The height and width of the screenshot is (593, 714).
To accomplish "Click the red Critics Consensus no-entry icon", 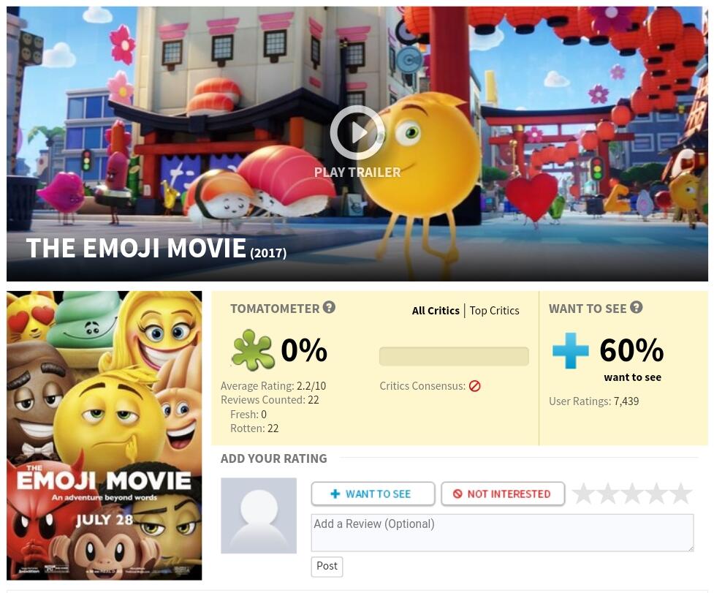I will click(474, 386).
